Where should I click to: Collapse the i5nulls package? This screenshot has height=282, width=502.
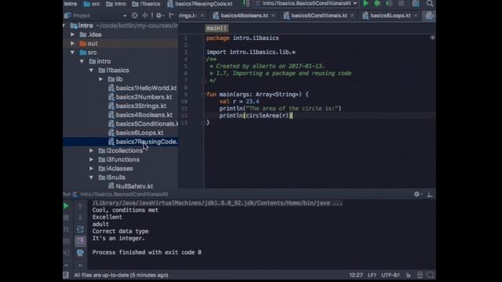tap(91, 177)
